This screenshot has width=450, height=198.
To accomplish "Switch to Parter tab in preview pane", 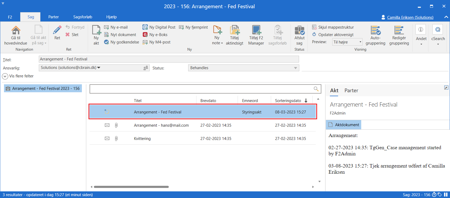I will click(x=351, y=91).
